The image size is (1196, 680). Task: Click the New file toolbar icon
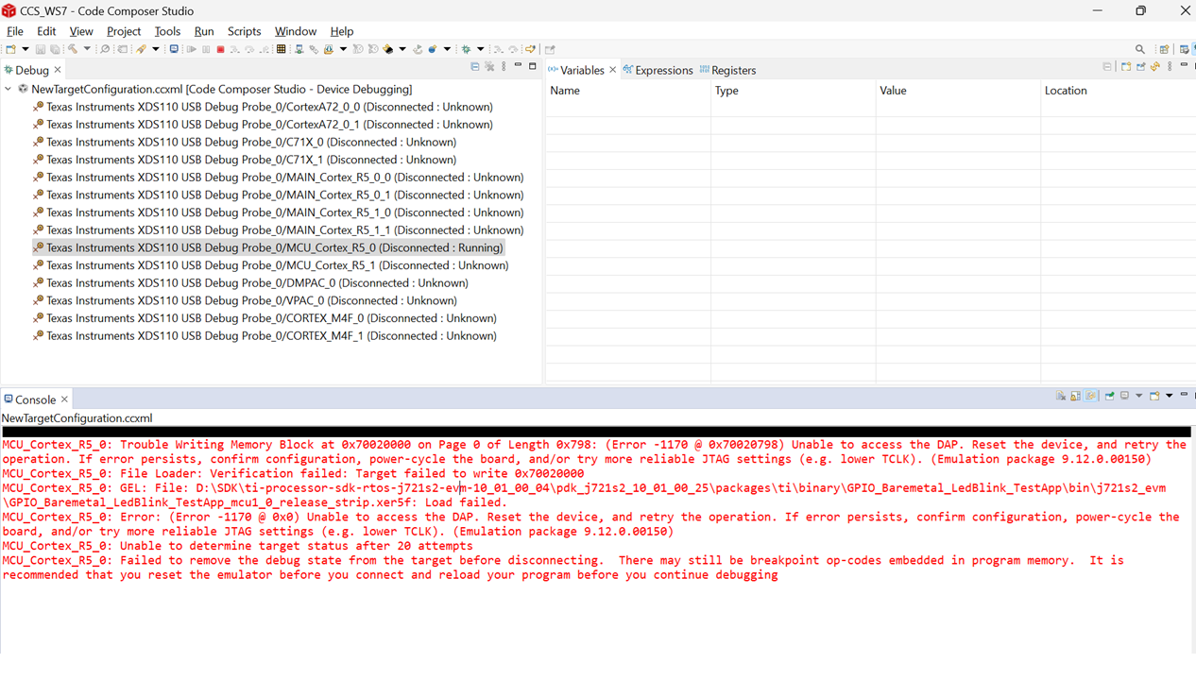10,49
